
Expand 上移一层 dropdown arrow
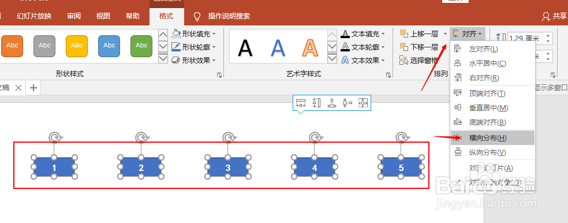point(445,34)
